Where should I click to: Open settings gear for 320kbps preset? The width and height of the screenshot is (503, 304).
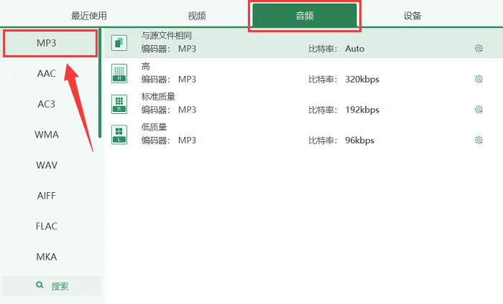(479, 79)
